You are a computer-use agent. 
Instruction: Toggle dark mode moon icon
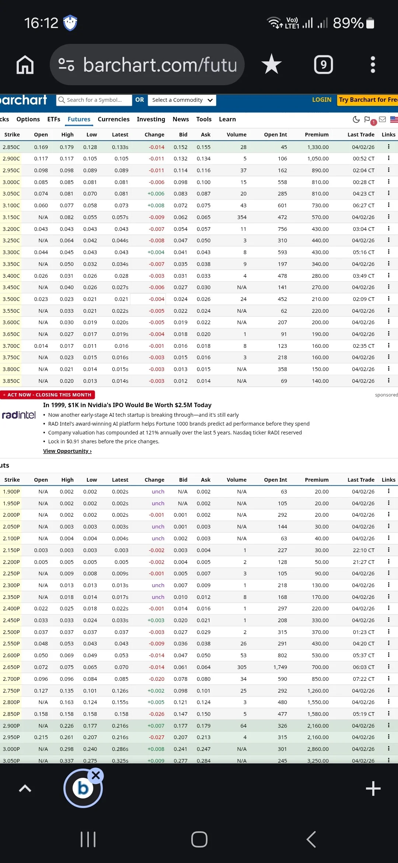click(356, 119)
